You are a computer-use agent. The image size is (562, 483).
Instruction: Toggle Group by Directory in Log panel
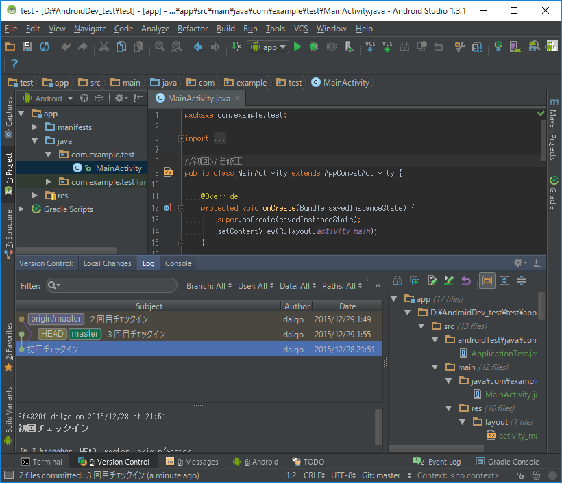tap(487, 281)
